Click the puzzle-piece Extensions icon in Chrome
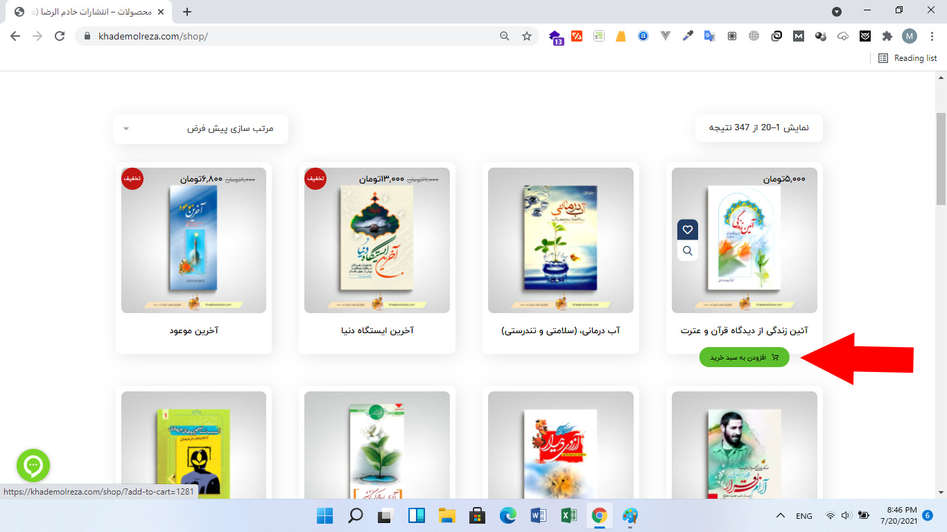947x532 pixels. pyautogui.click(x=887, y=35)
